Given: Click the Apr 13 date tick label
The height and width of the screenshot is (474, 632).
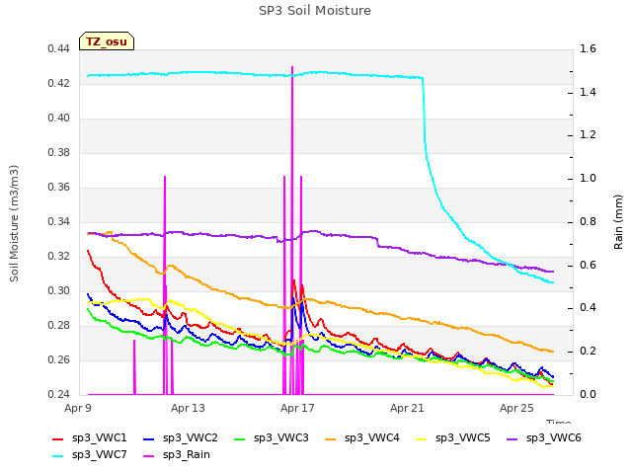Looking at the screenshot, I should click(x=188, y=408).
